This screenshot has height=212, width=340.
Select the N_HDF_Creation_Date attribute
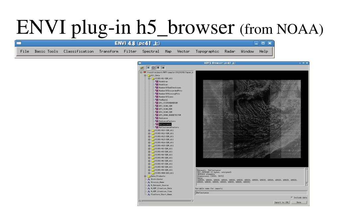tap(161, 188)
